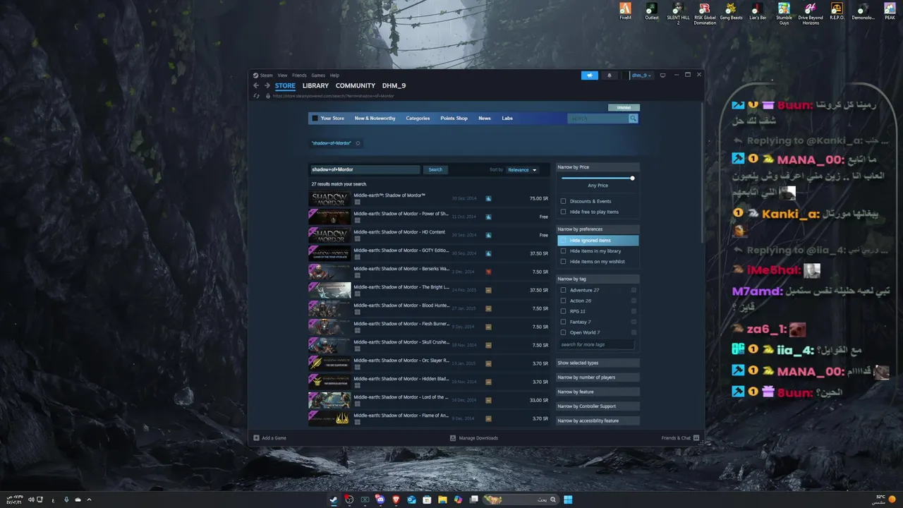Click the store search magnifier icon

(633, 119)
